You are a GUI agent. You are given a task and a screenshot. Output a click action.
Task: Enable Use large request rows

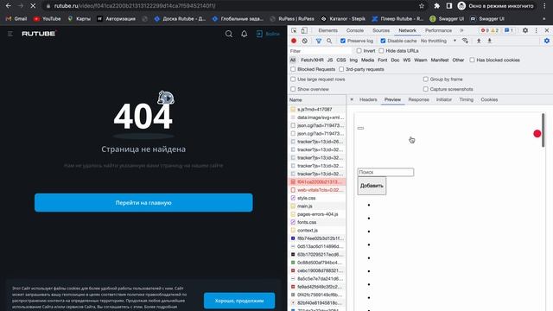[x=293, y=79]
